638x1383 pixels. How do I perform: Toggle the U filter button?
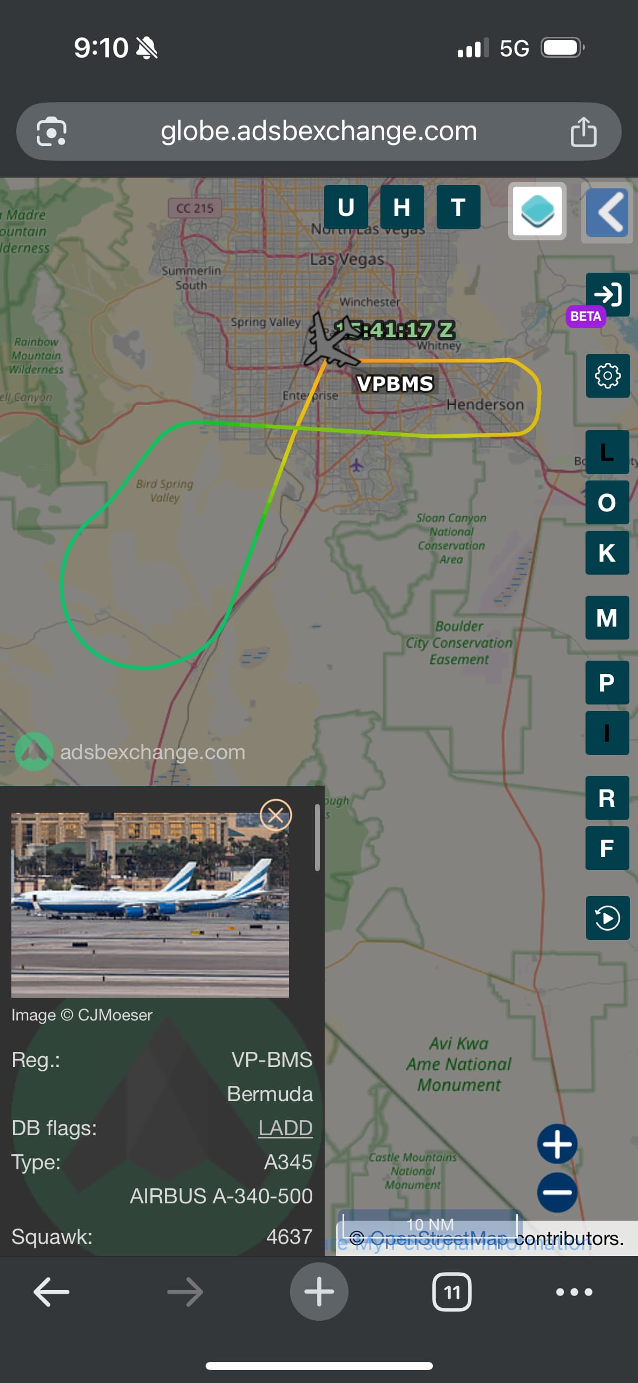pyautogui.click(x=346, y=207)
